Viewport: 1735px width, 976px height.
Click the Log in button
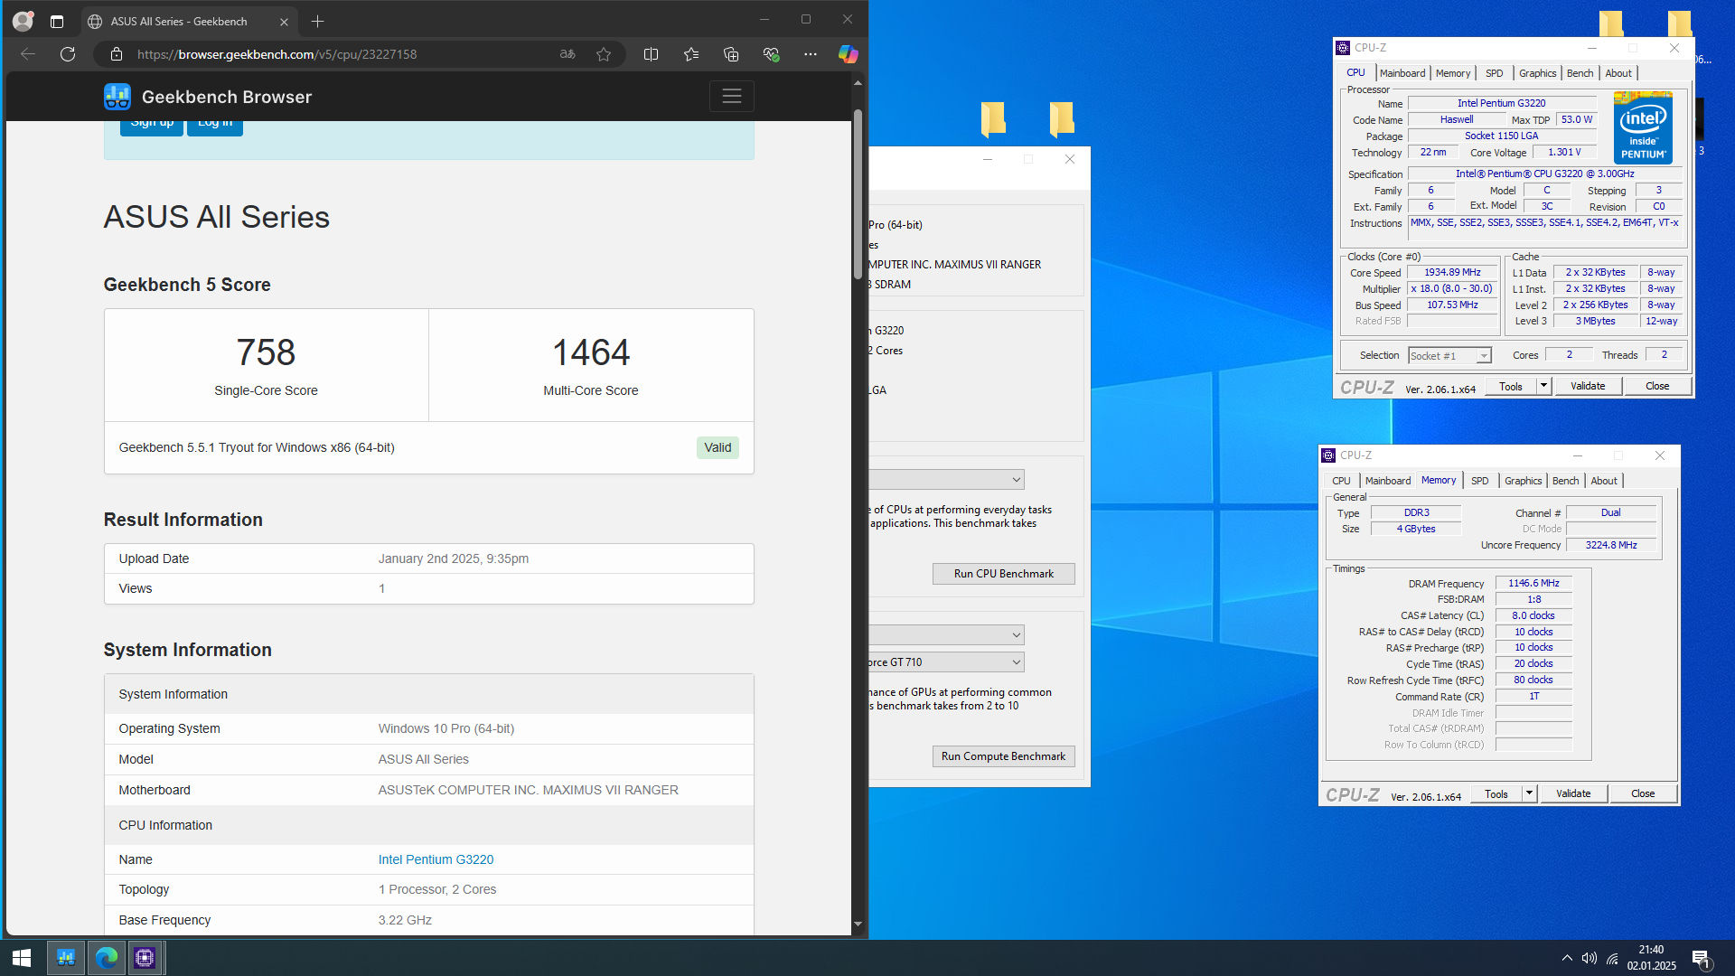coord(215,127)
